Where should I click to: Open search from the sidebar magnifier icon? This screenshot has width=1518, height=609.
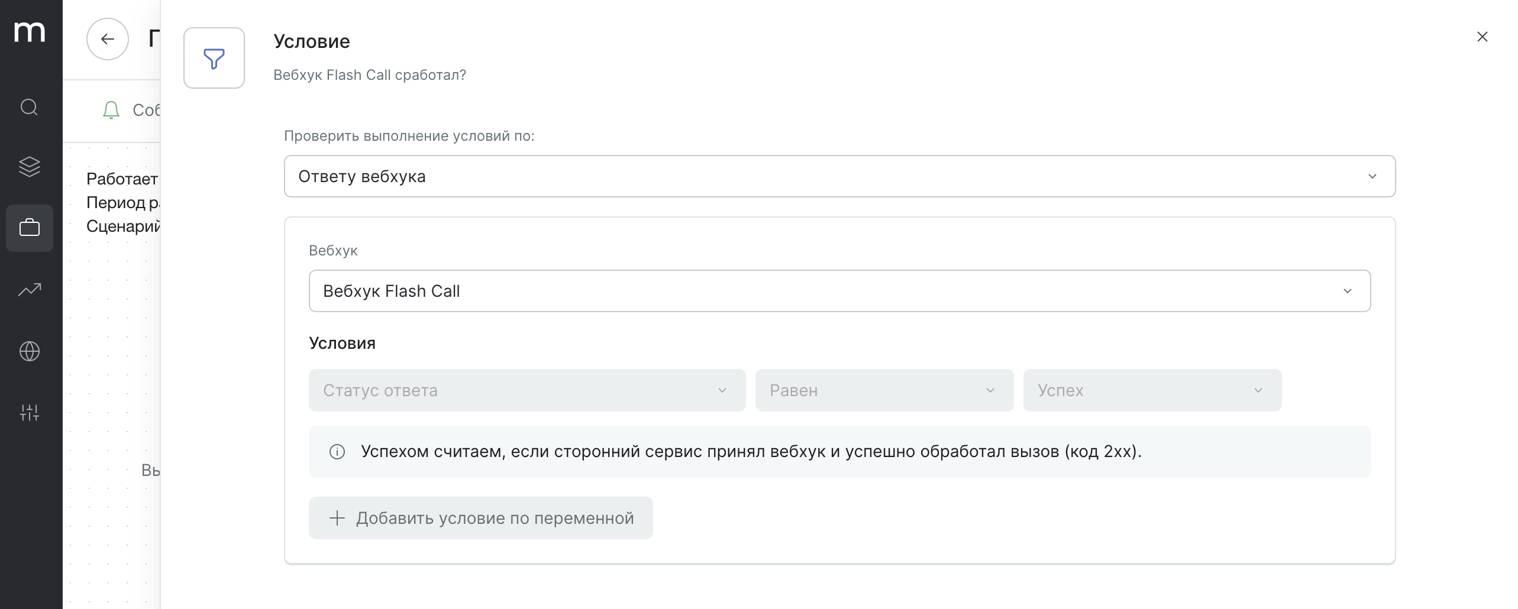(30, 108)
